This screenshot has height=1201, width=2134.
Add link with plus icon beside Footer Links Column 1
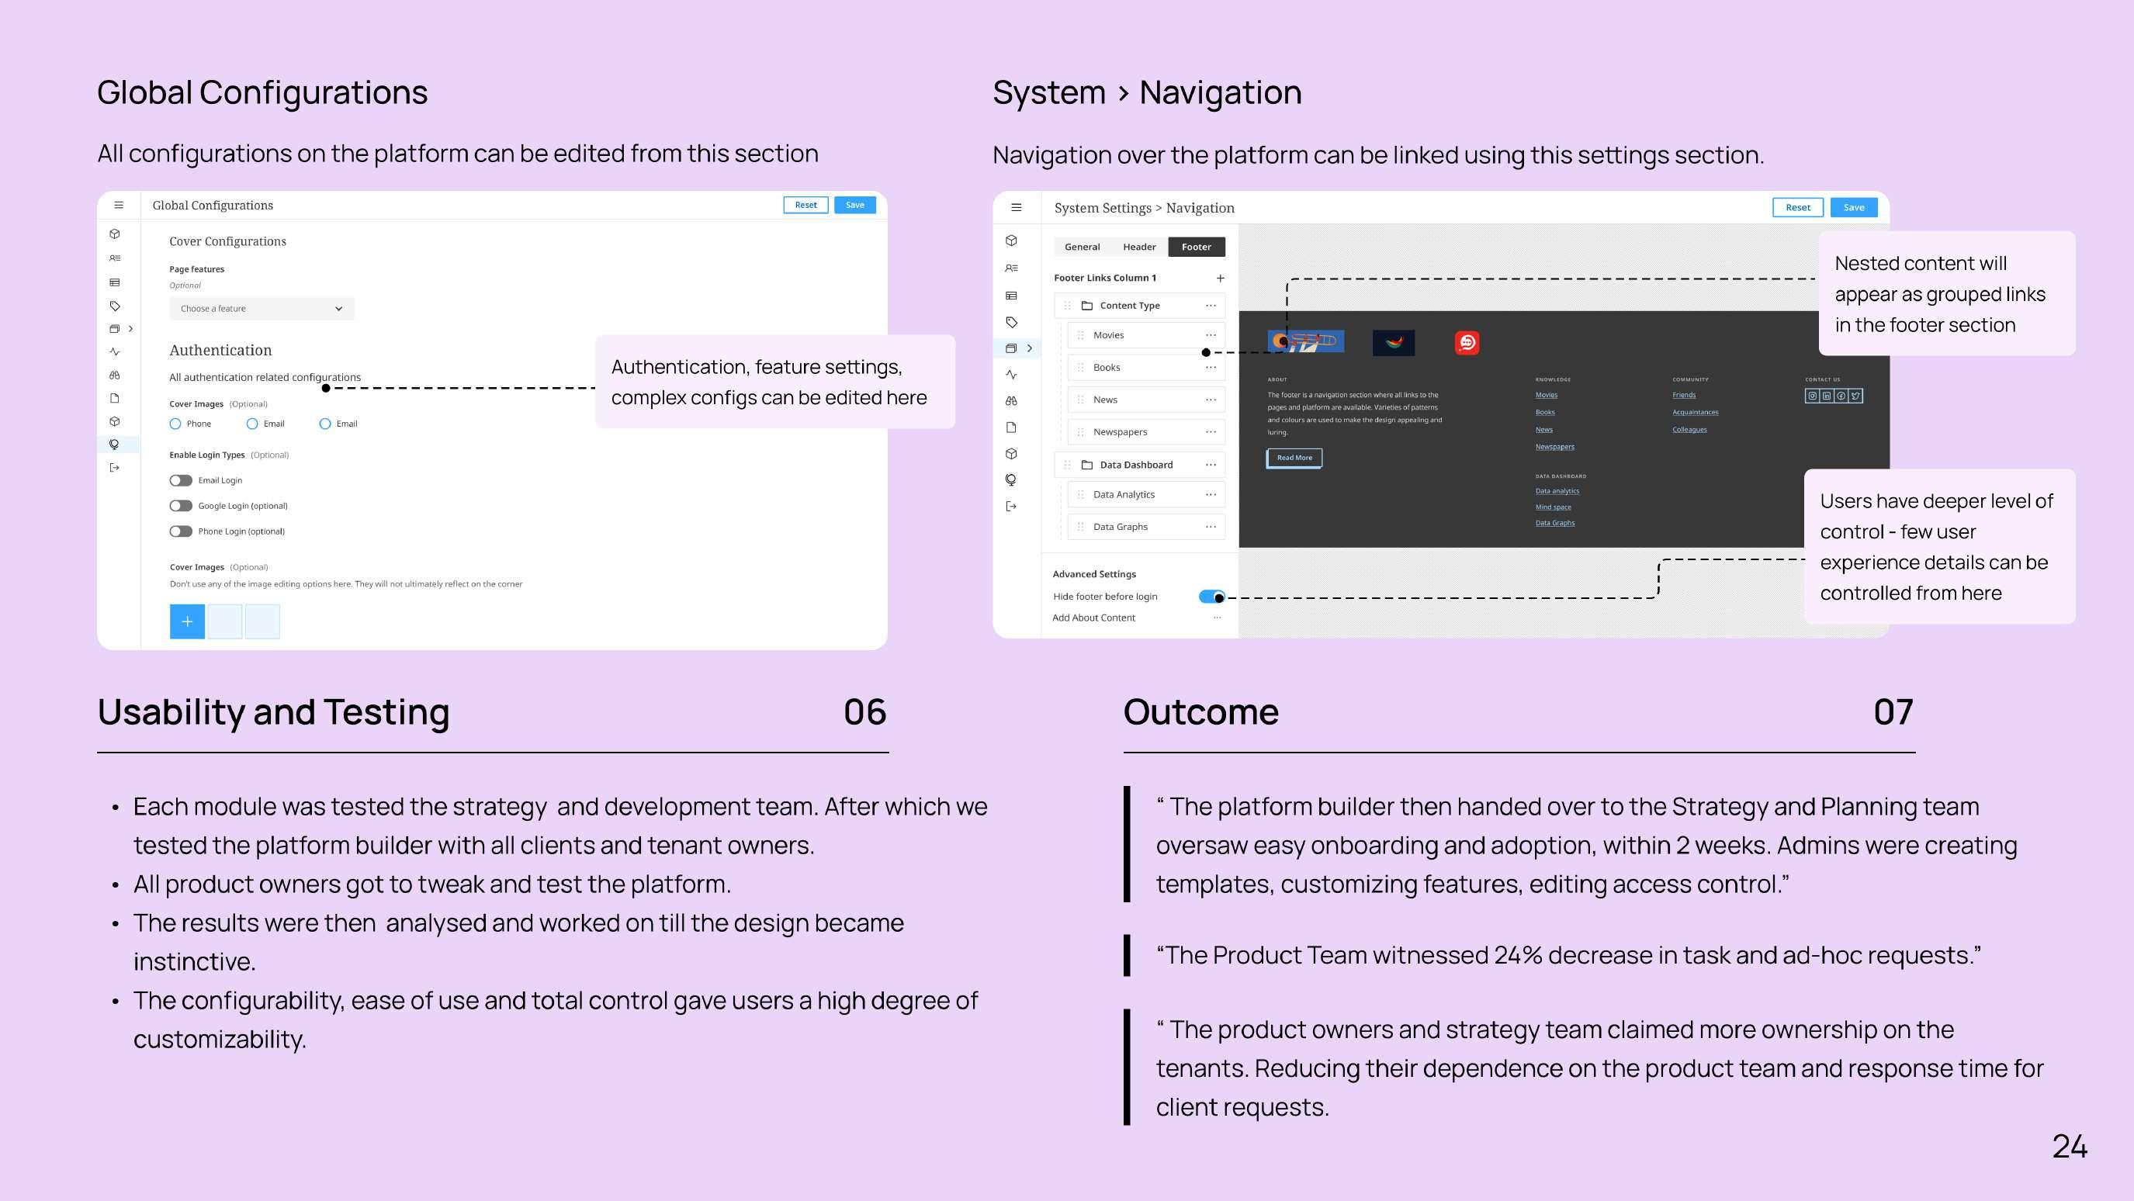point(1220,279)
